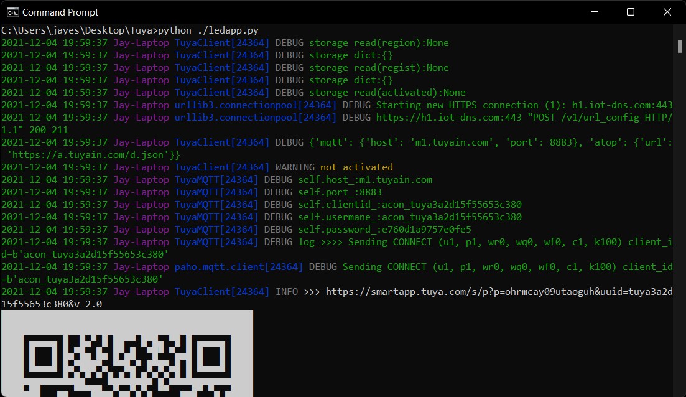686x397 pixels.
Task: Click the 'self.host_:m1.tuyain.com' log line
Action: point(365,180)
